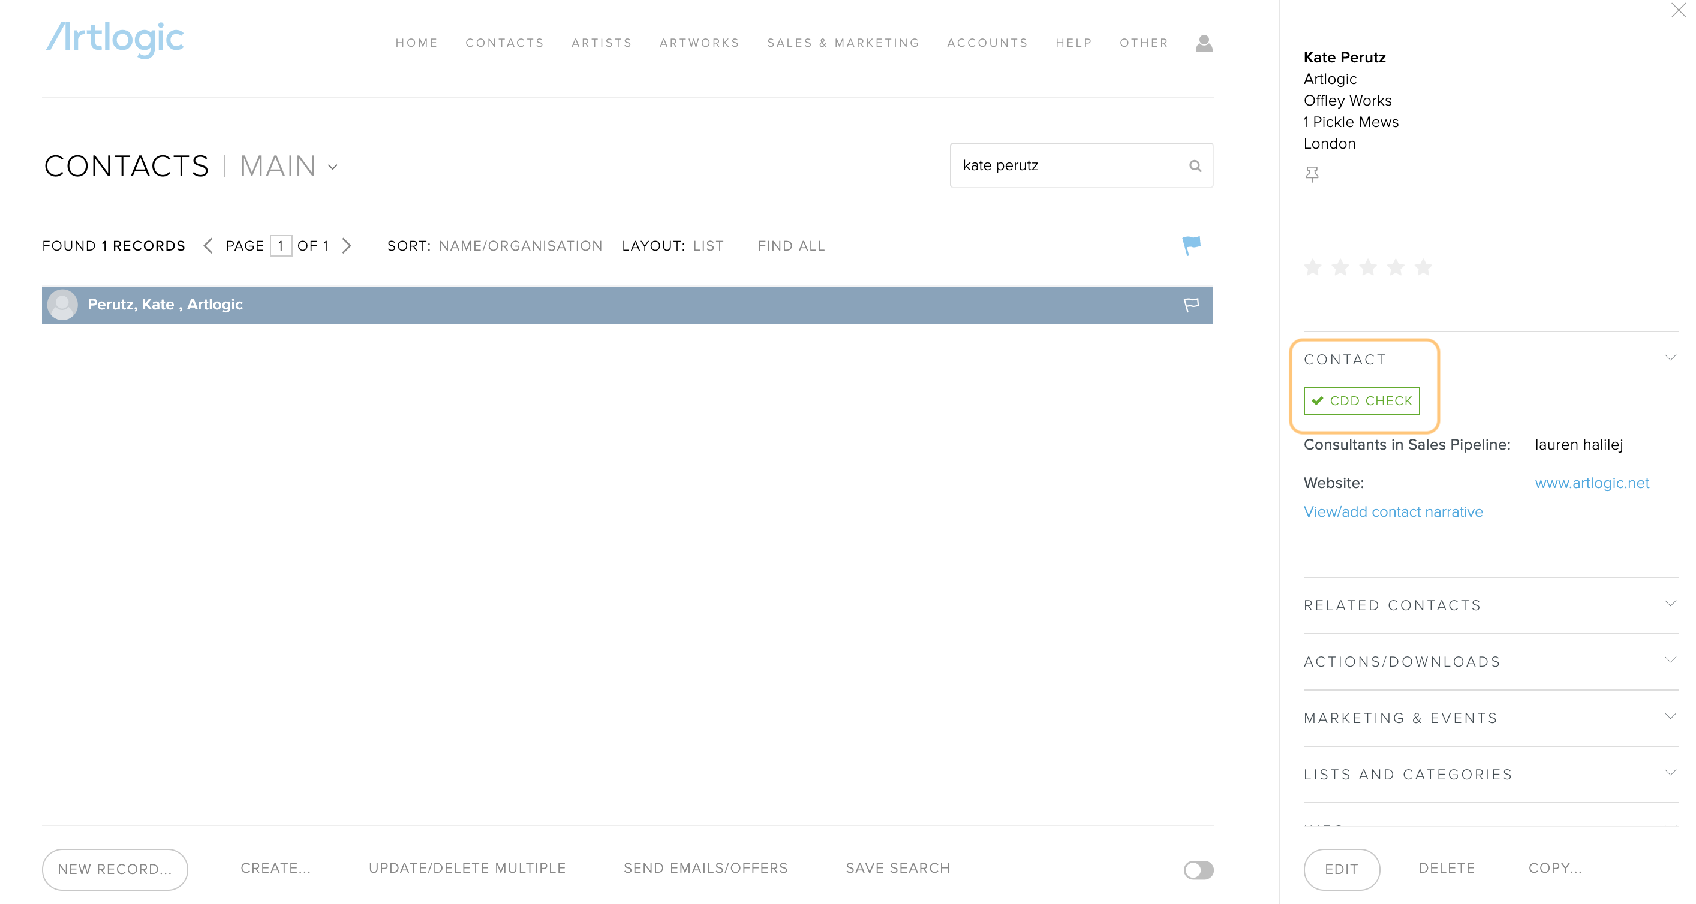Select the Perutz, Kate , Artlogic row
The image size is (1696, 904).
pos(627,305)
